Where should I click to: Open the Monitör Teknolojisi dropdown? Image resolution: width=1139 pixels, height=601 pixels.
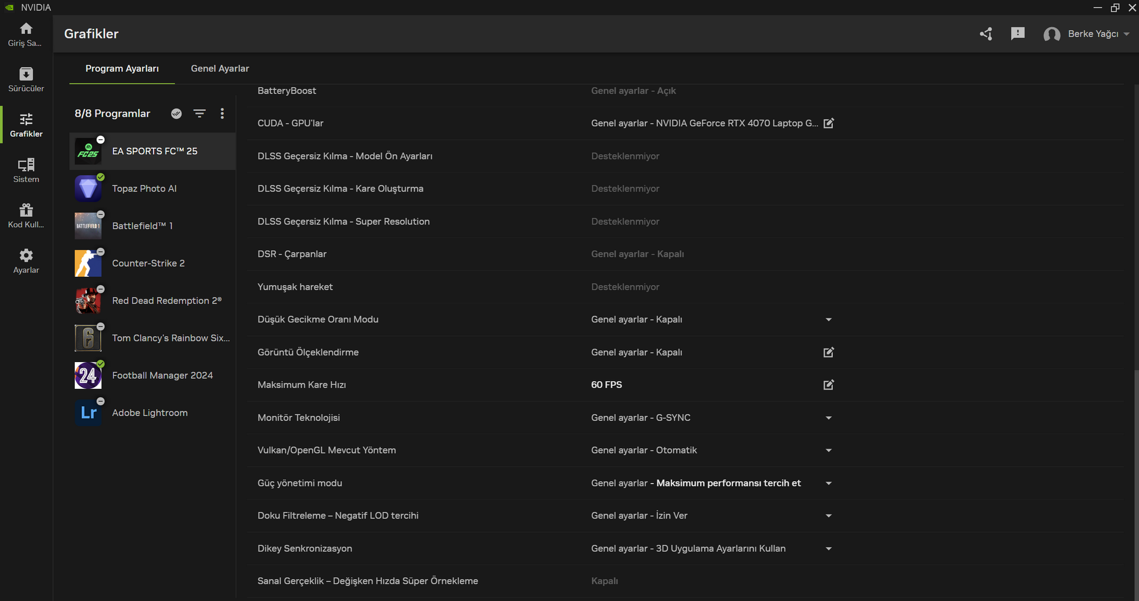pos(829,418)
